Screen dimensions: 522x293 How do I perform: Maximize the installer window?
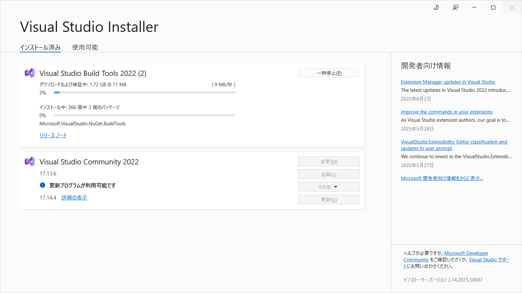[493, 7]
